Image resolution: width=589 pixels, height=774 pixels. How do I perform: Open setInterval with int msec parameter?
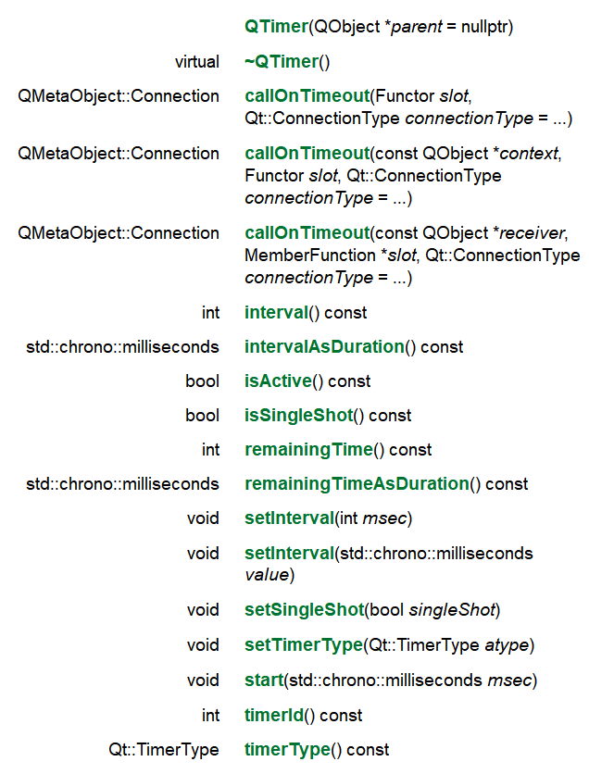288,518
